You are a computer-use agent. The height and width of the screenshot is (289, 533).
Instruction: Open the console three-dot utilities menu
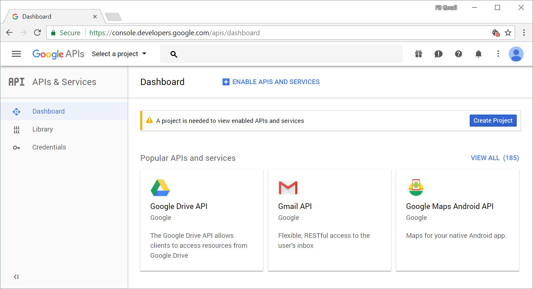pyautogui.click(x=498, y=54)
